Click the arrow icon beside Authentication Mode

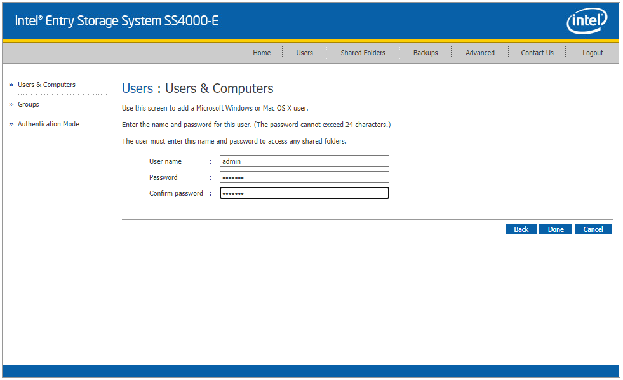pos(11,125)
